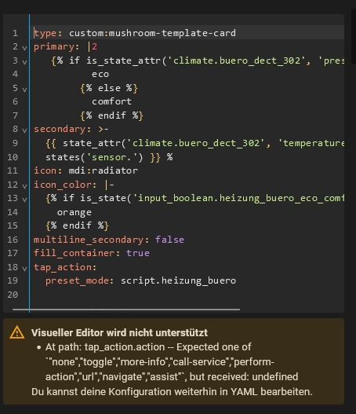This screenshot has width=356, height=414.
Task: Fold the else block on line 5
Action: tap(24, 90)
